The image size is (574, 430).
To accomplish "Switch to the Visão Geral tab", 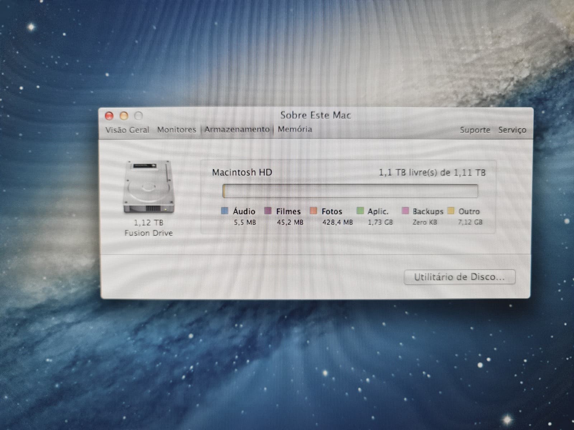I will point(127,130).
